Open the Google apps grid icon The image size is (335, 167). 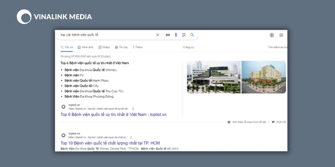[281, 35]
